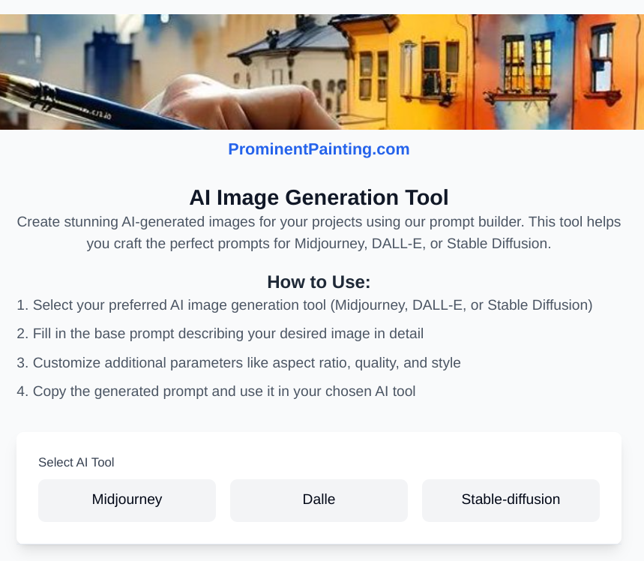Screen dimensions: 644x561
Task: Click the "How to Use:" heading
Action: pos(319,282)
